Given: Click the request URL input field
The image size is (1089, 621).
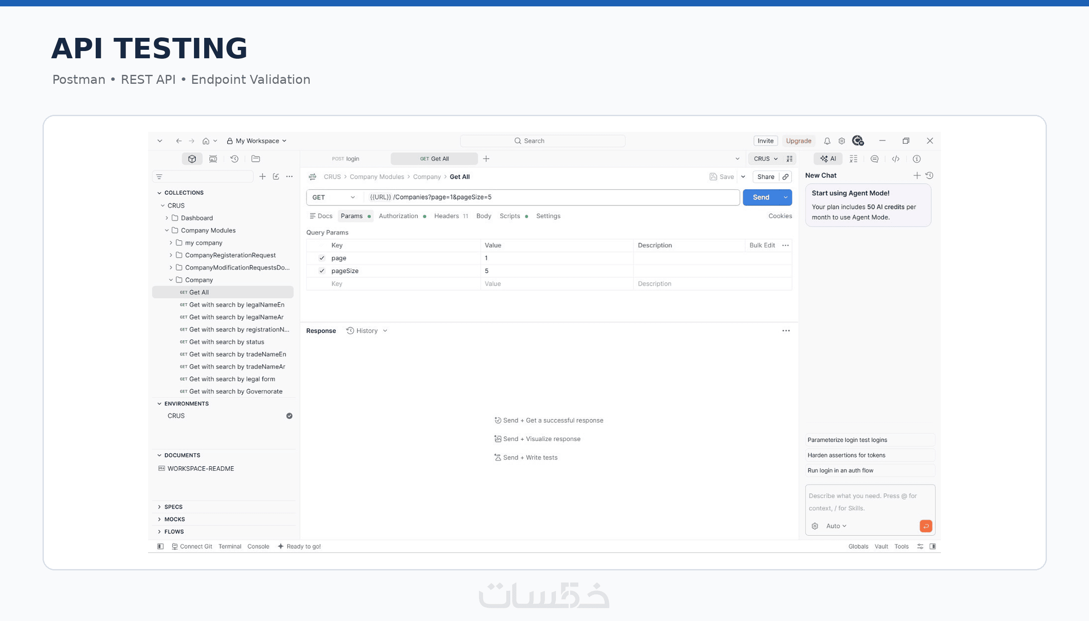Looking at the screenshot, I should pos(552,197).
